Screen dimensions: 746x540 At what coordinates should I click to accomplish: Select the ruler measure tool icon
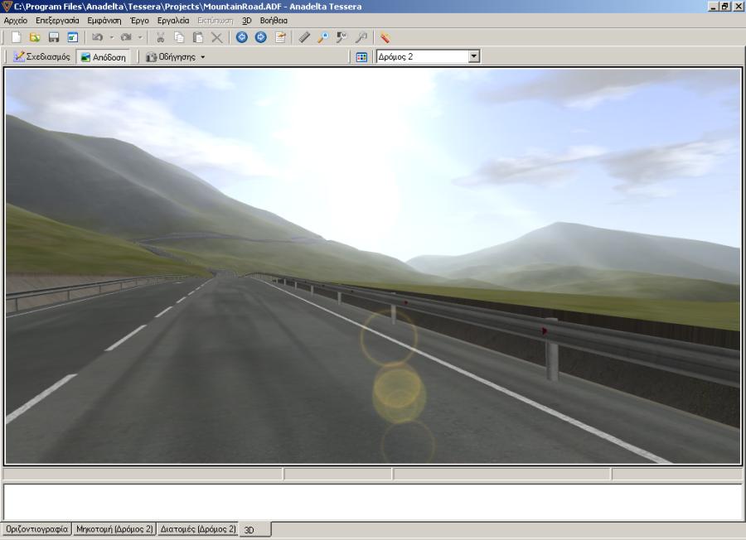pos(304,37)
